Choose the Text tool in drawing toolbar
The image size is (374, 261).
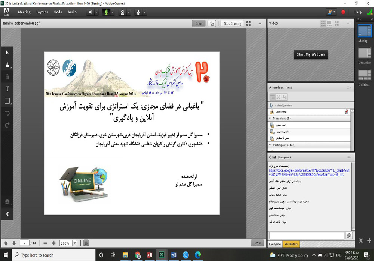click(7, 89)
